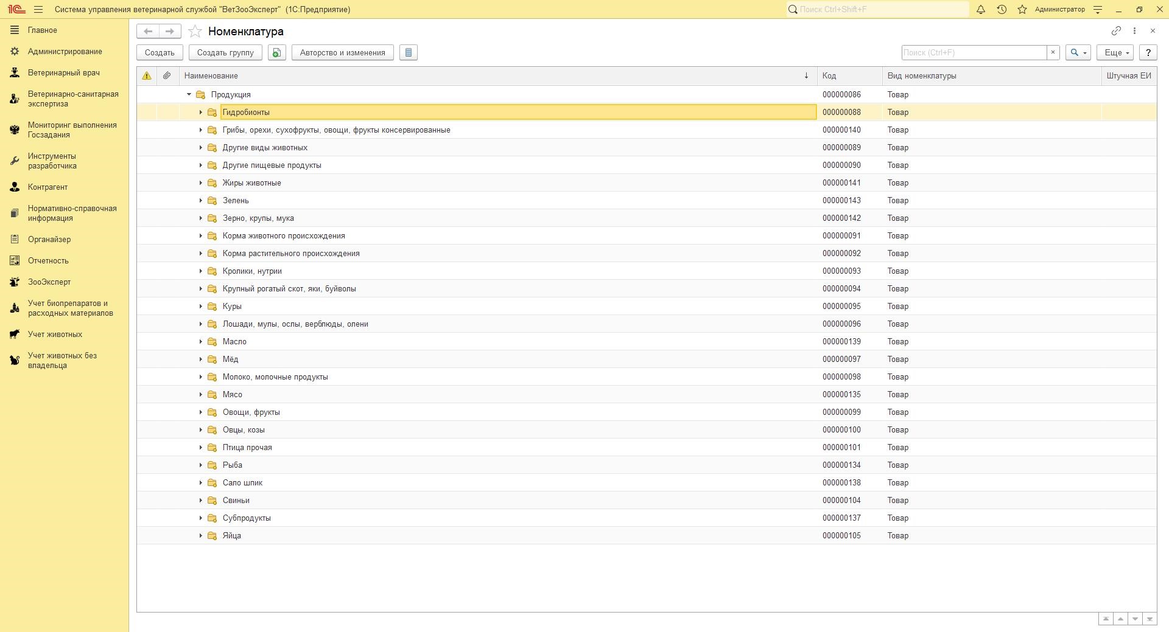Open the history clock icon
This screenshot has width=1169, height=632.
(1002, 10)
